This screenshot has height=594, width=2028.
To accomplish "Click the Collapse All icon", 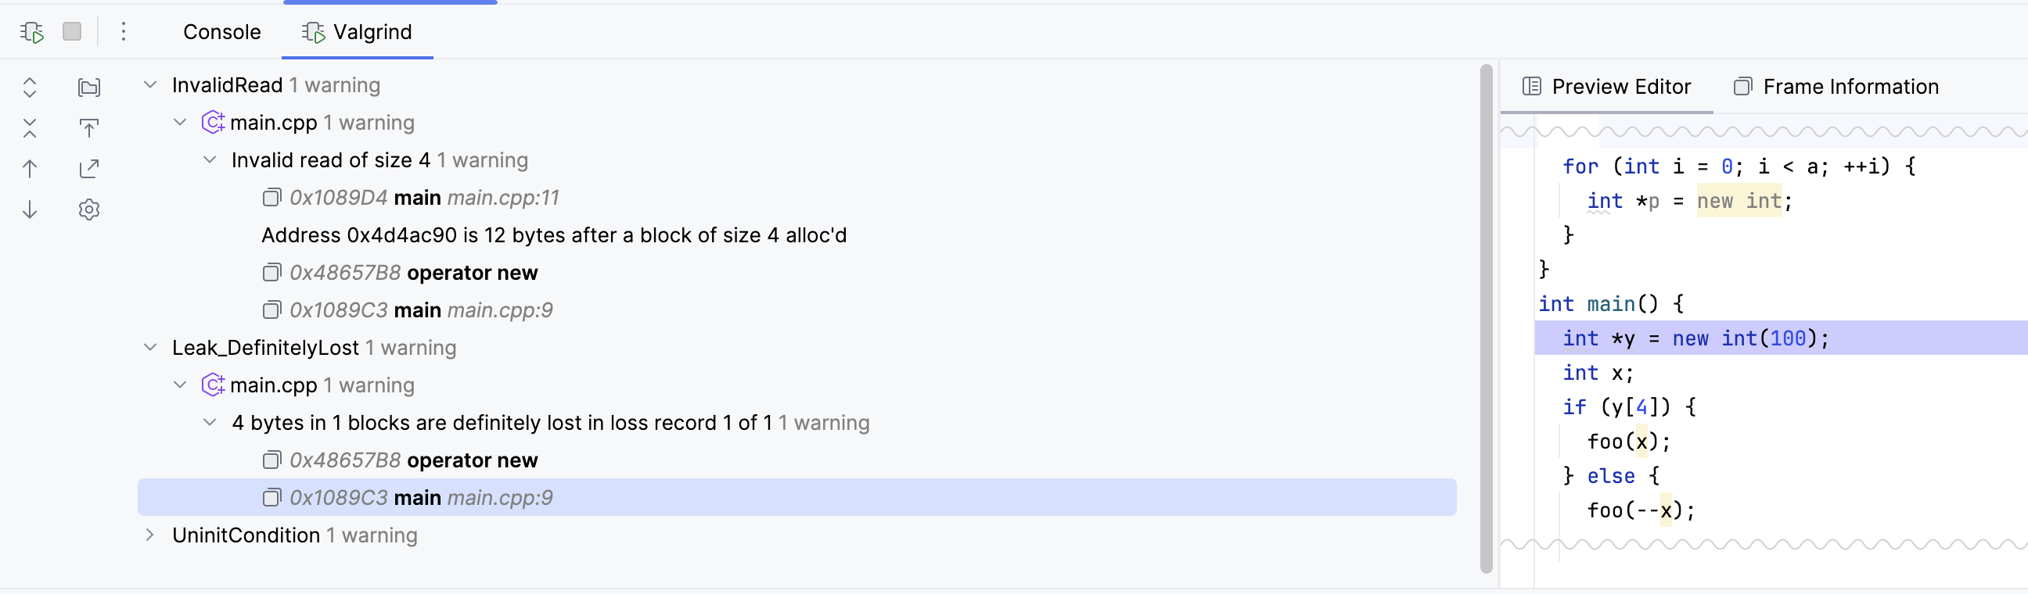I will click(x=30, y=127).
